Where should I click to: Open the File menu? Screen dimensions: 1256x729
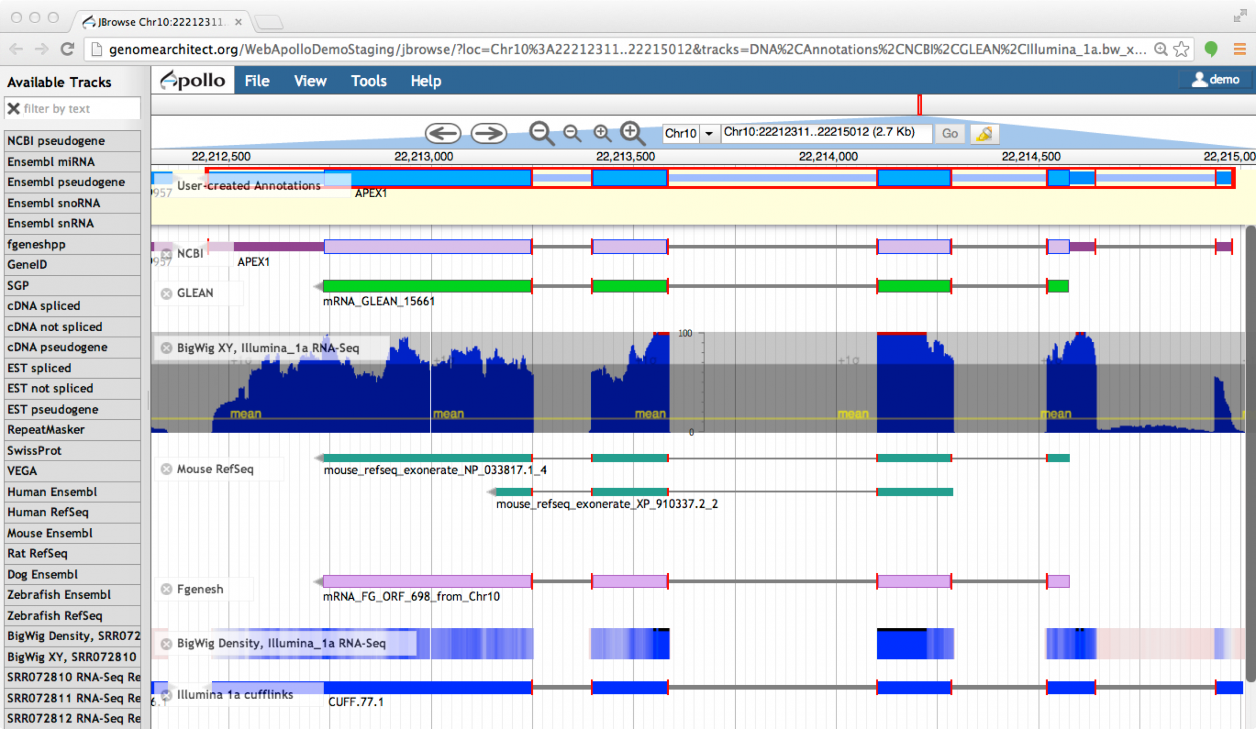[x=255, y=81]
